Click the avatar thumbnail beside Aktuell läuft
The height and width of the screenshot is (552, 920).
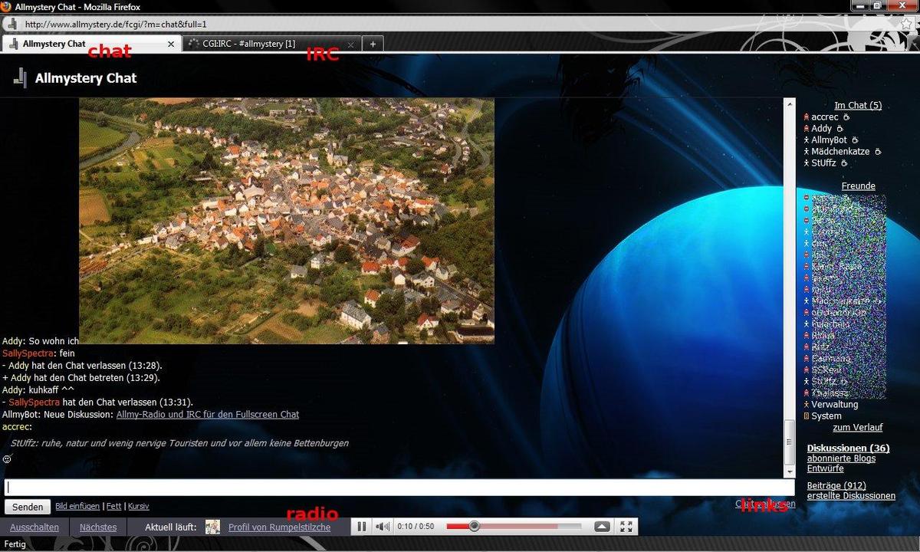[x=212, y=527]
